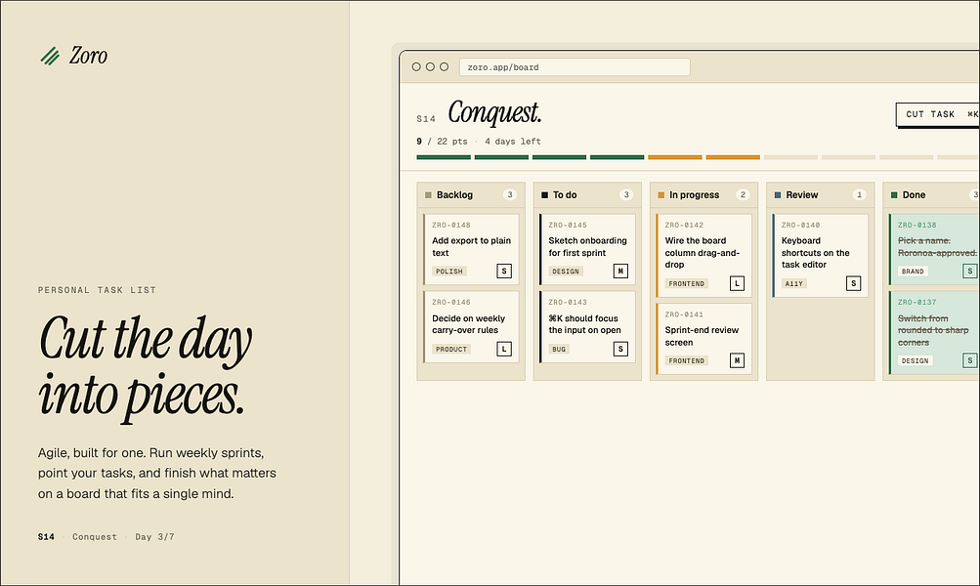
Task: Click the S size badge on ZRO-0140
Action: click(x=854, y=283)
